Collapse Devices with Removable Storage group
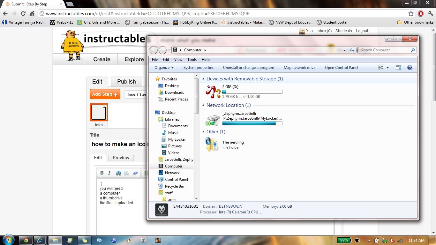The width and height of the screenshot is (436, 245). [203, 79]
